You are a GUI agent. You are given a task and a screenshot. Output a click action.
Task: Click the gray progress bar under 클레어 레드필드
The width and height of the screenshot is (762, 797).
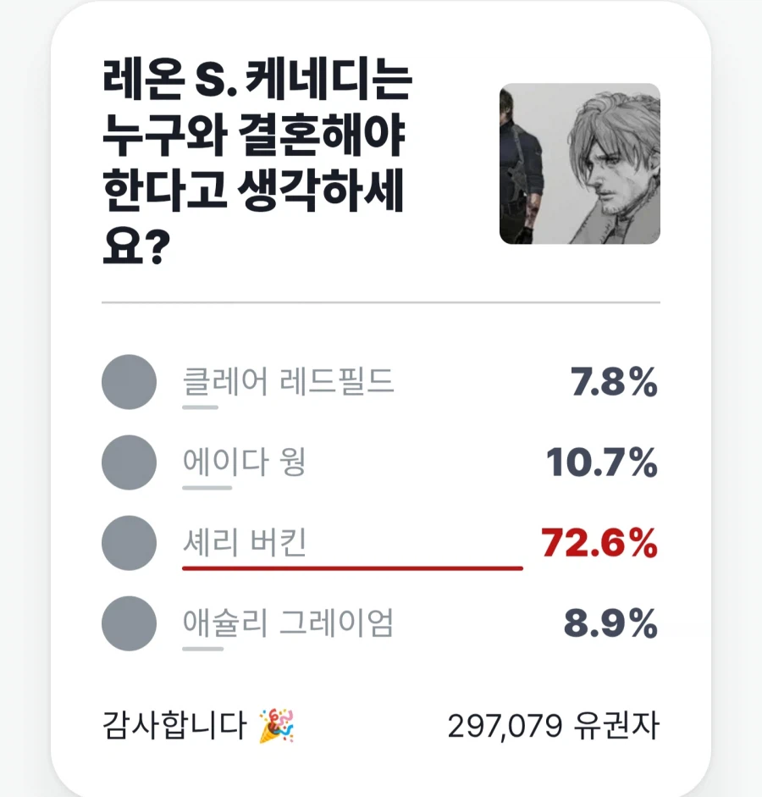[x=200, y=407]
